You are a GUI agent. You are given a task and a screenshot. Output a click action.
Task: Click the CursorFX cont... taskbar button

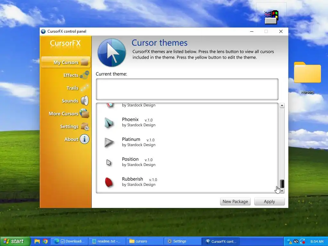click(x=221, y=241)
